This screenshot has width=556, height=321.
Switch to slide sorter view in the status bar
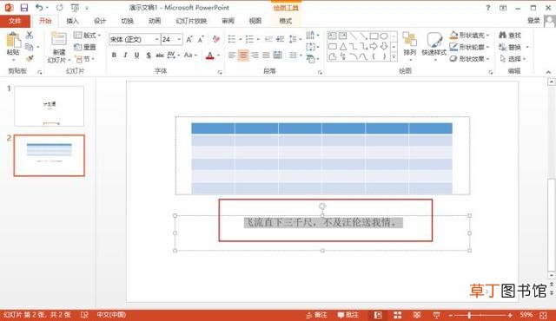click(398, 315)
